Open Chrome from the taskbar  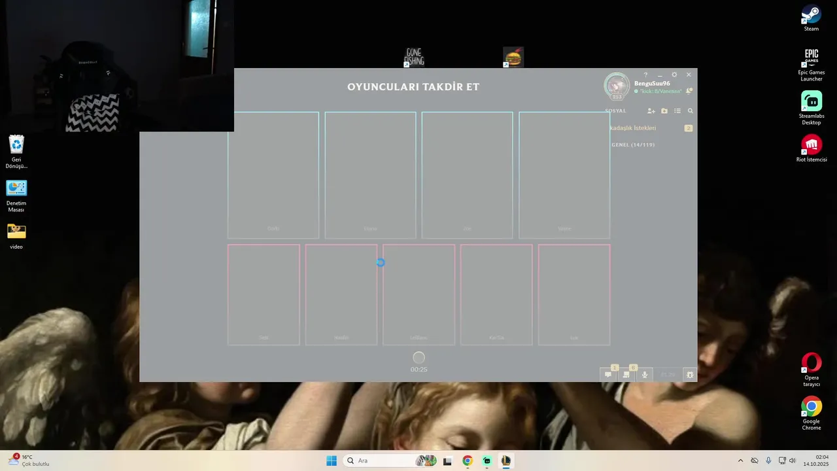pos(467,461)
